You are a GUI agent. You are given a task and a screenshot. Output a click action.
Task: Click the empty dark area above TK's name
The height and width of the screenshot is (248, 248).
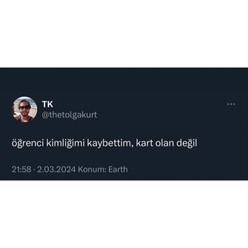[124, 82]
